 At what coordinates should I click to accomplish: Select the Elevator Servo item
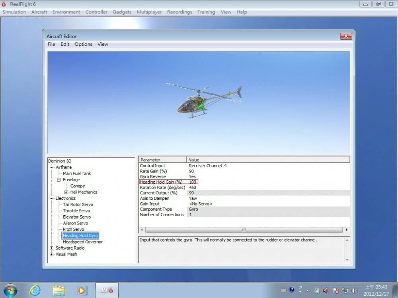77,217
